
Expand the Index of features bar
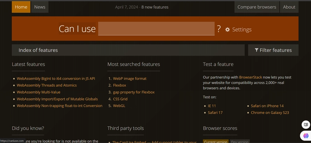(x=128, y=50)
